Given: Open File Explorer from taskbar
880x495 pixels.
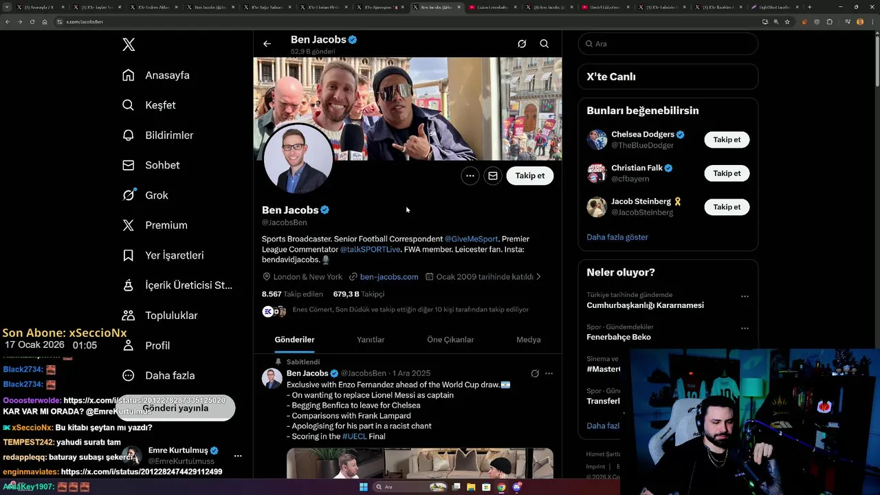Looking at the screenshot, I should pos(471,487).
